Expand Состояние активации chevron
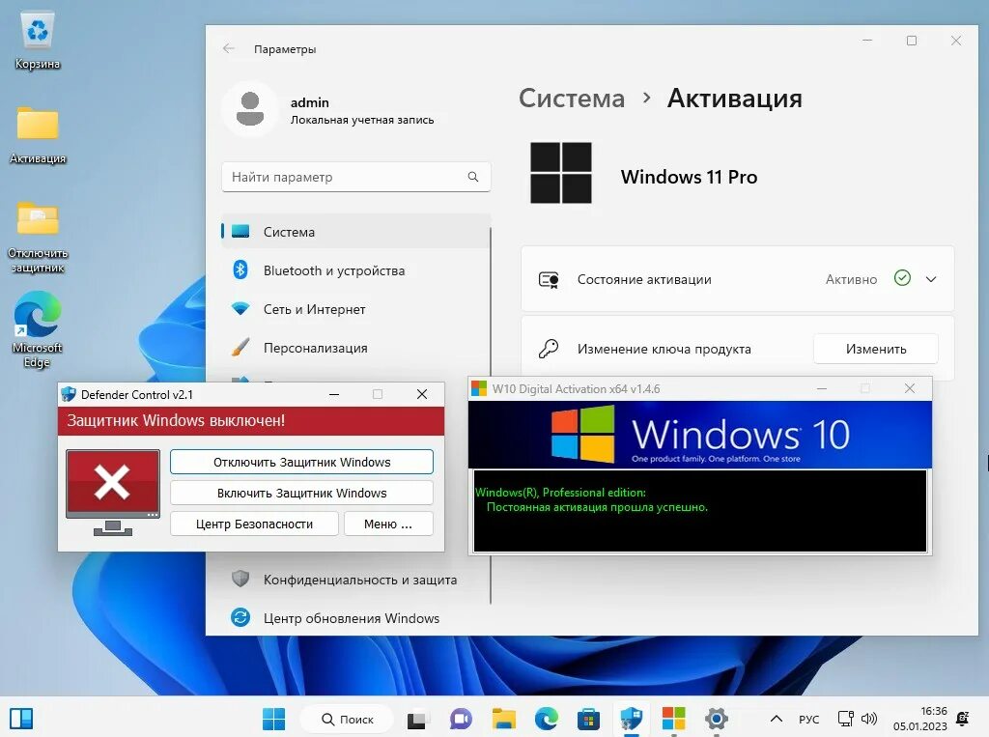This screenshot has width=989, height=737. (931, 279)
